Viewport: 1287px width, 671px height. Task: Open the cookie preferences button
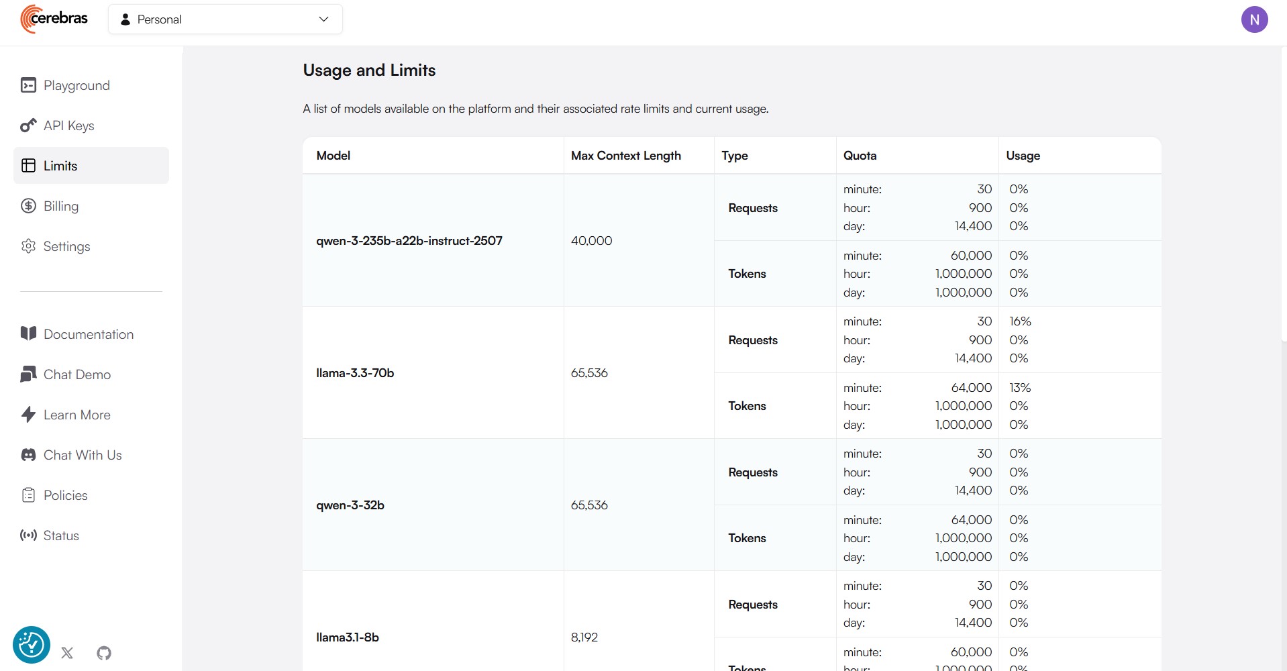[x=32, y=645]
